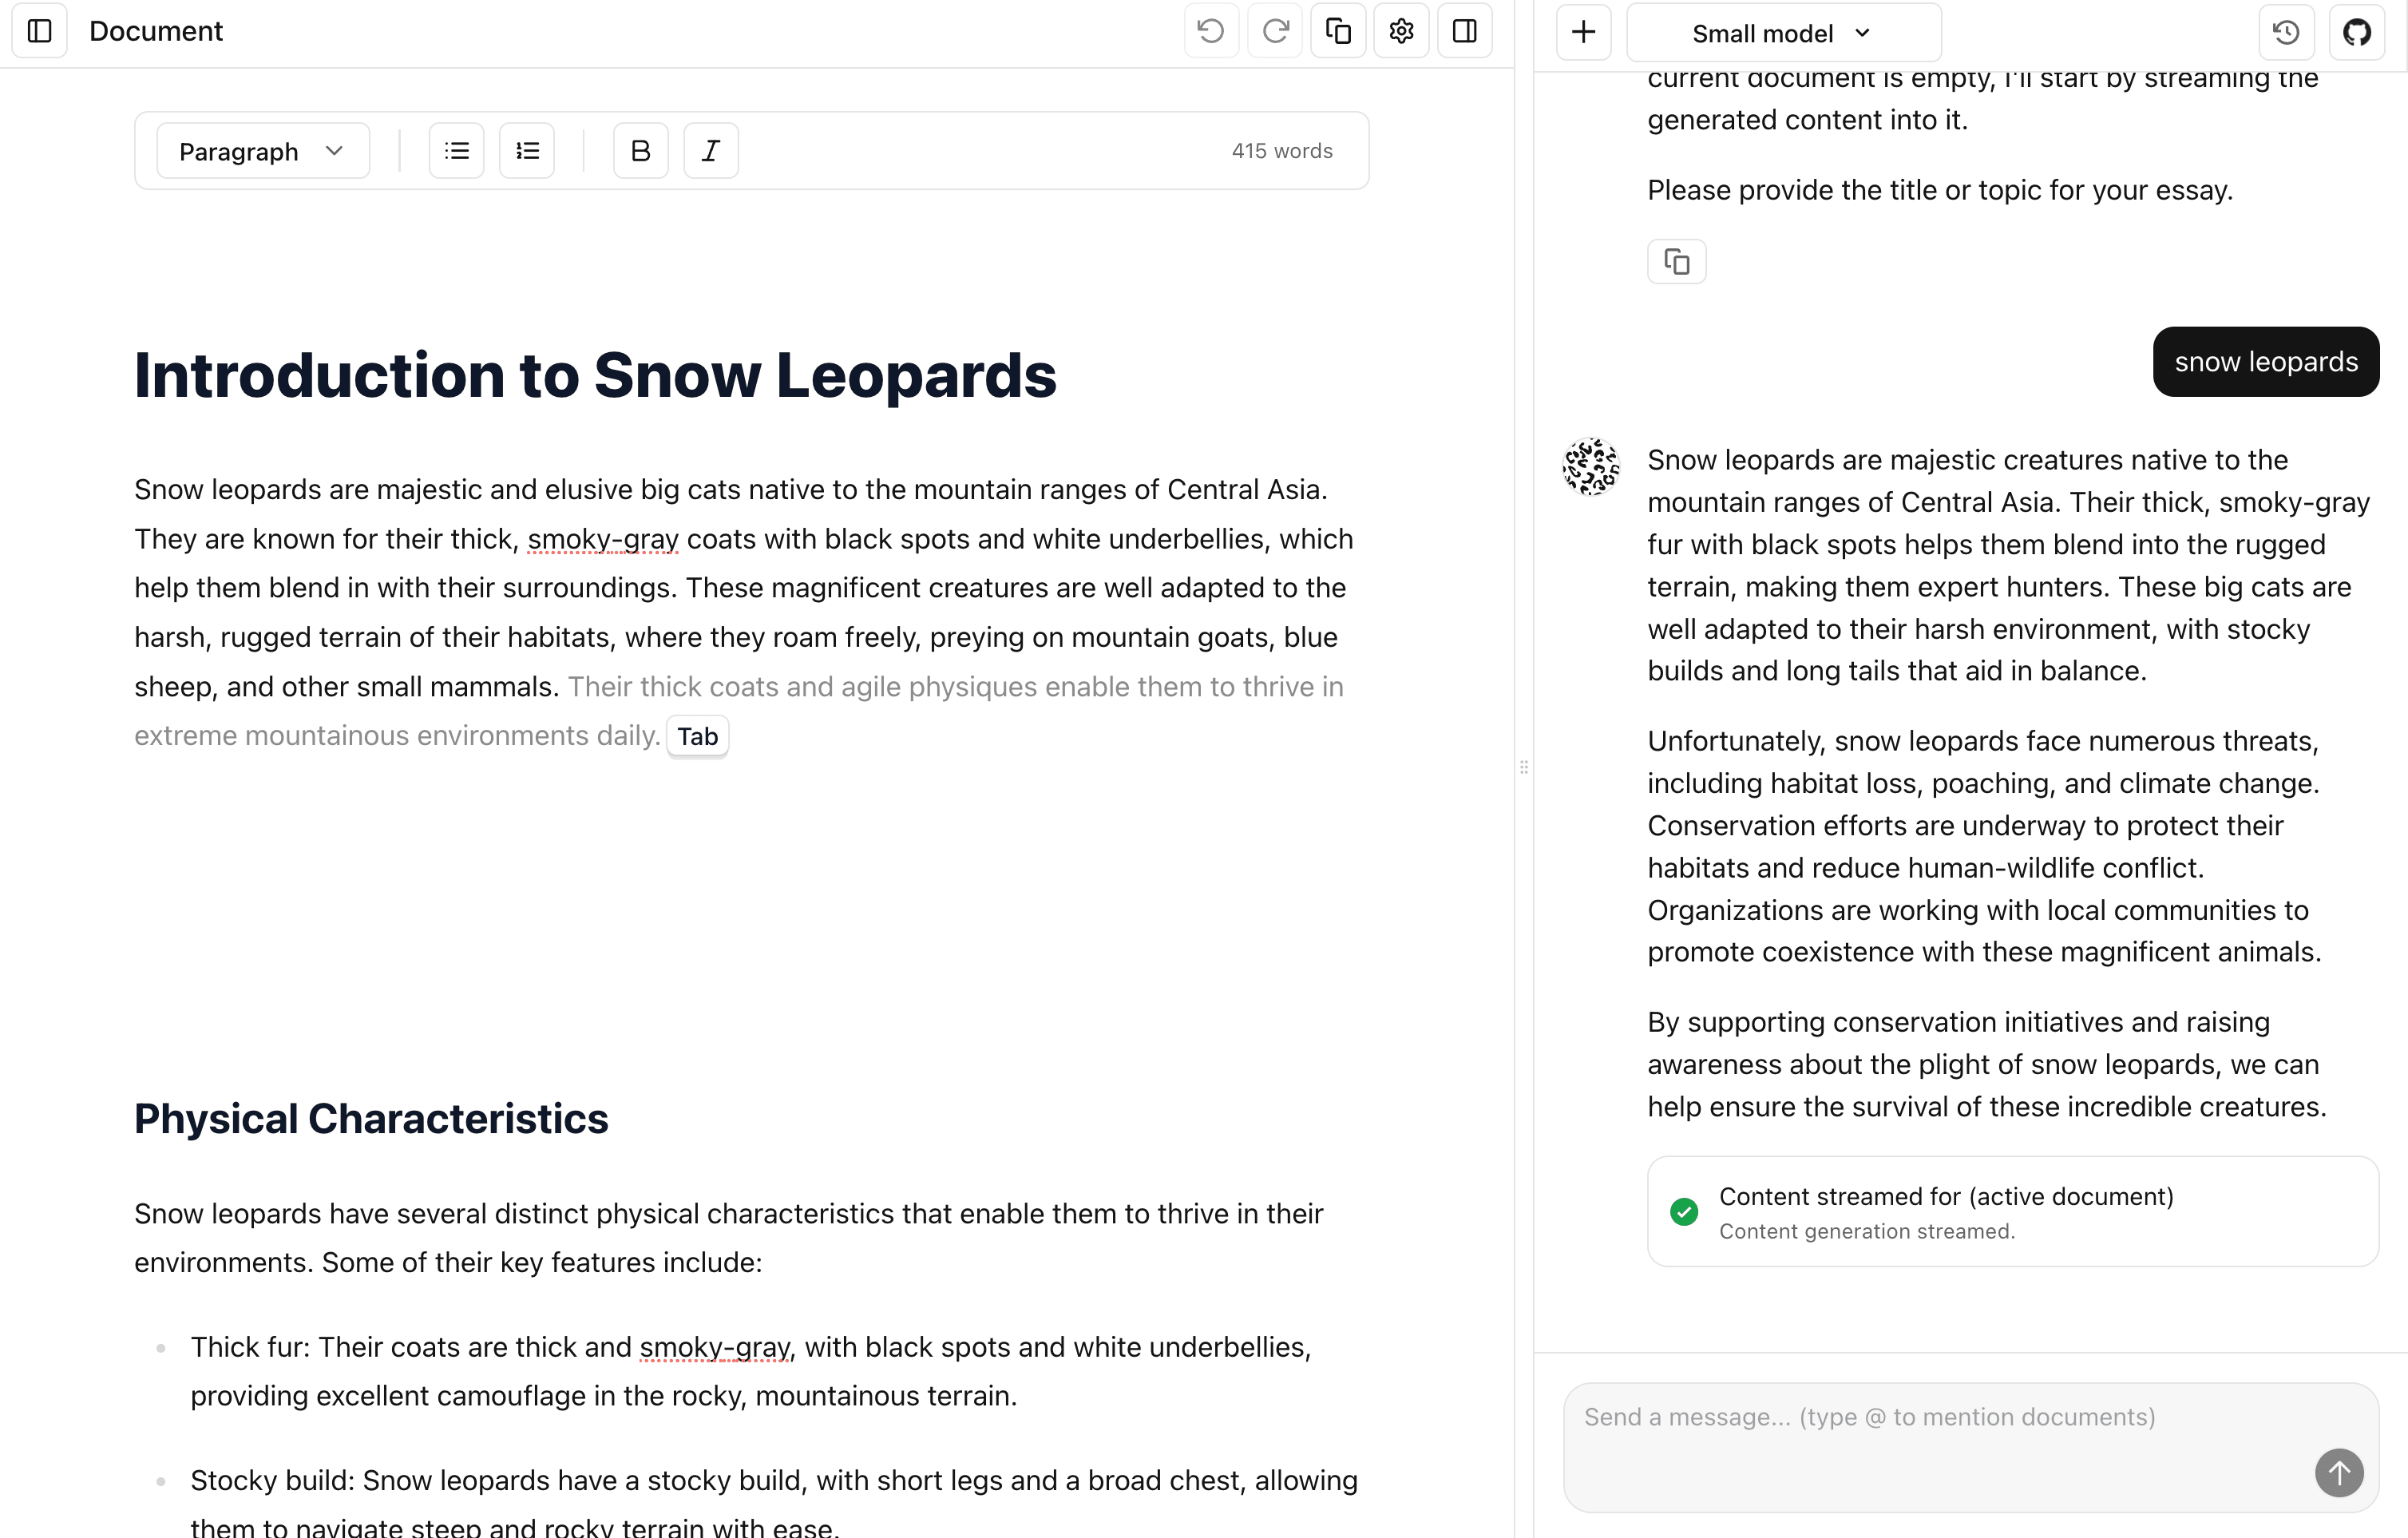The image size is (2408, 1538).
Task: Accept the suggestion via the Tab key hint
Action: [697, 737]
